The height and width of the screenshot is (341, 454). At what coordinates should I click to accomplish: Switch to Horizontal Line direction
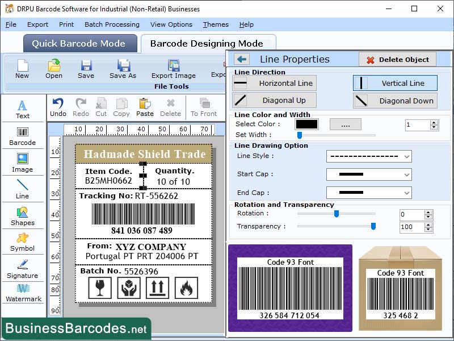click(x=274, y=83)
